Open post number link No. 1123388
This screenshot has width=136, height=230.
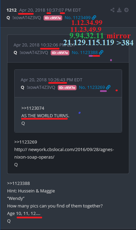pyautogui.click(x=85, y=53)
